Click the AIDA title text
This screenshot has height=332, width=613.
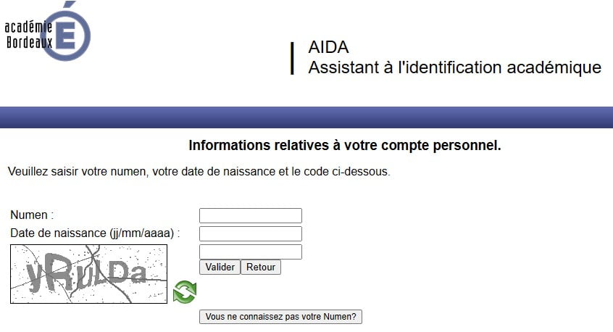click(328, 47)
